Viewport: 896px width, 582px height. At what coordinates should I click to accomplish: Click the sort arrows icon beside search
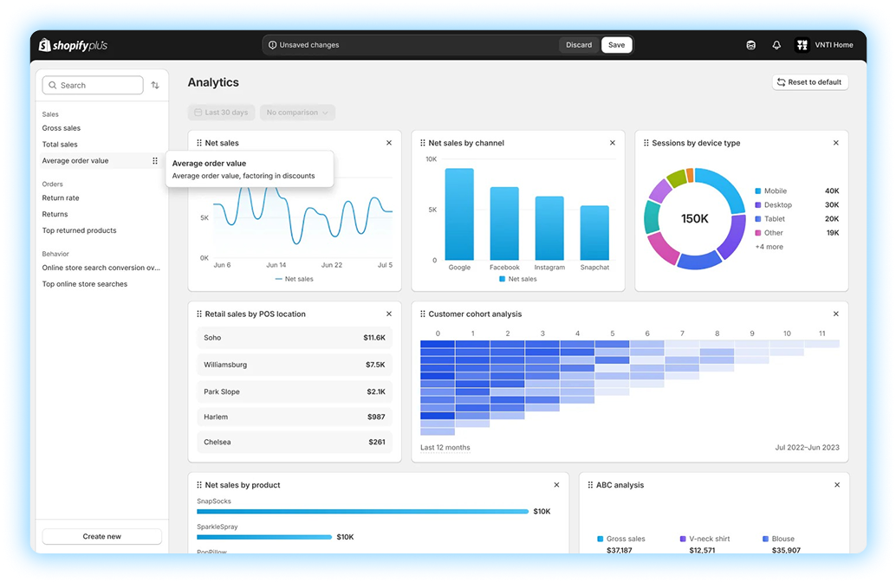tap(155, 86)
